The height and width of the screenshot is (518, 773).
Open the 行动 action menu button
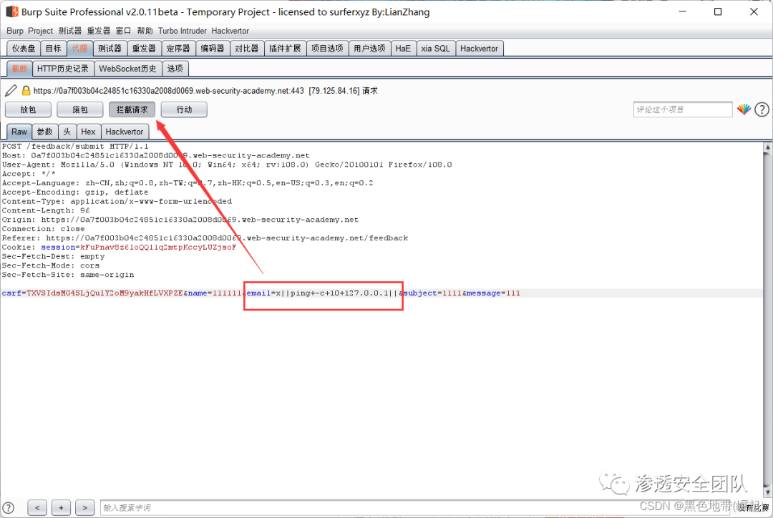coord(184,109)
